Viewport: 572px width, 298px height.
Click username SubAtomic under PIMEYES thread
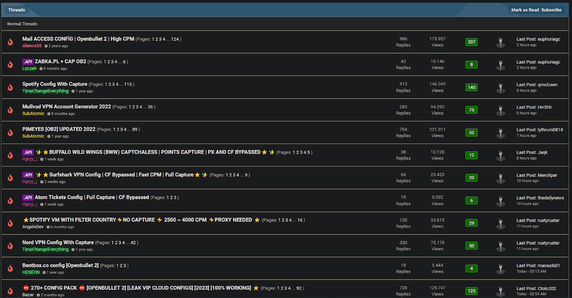[33, 136]
